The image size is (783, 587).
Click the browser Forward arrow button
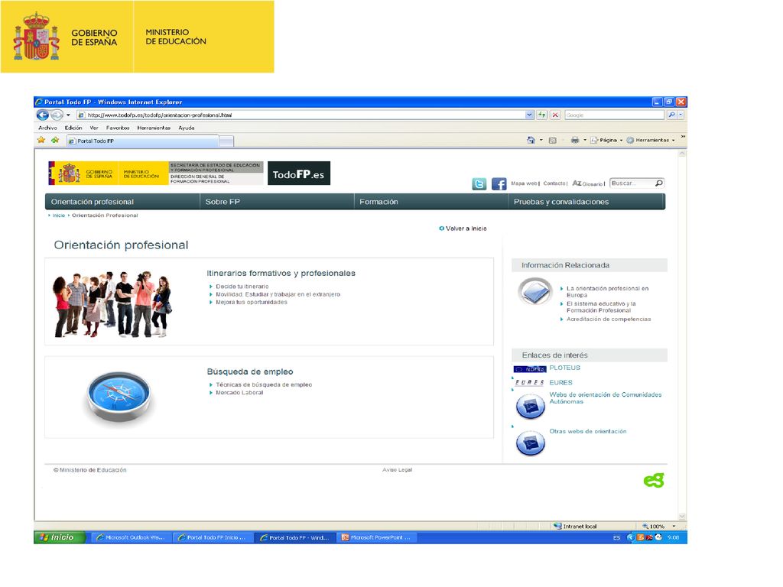(57, 115)
